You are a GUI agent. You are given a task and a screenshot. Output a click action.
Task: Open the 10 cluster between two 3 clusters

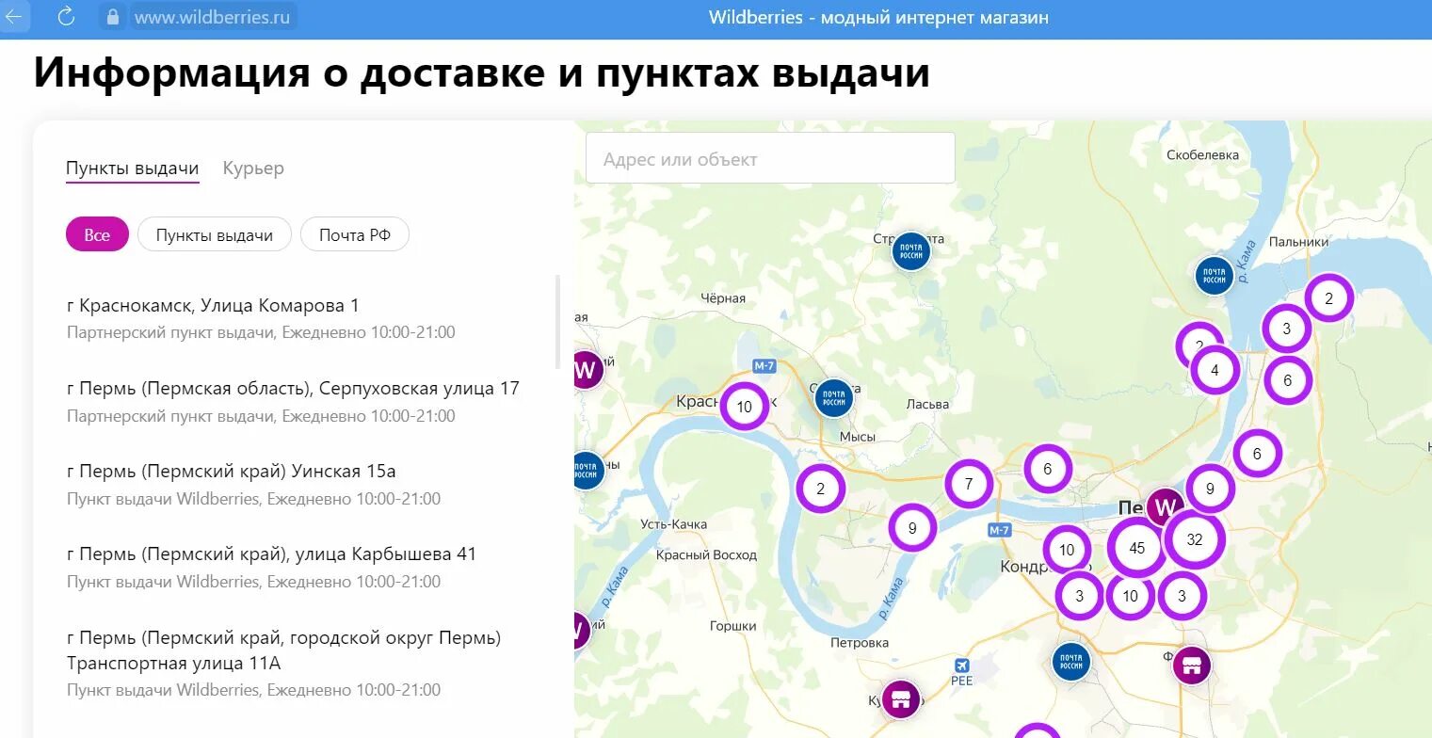[1130, 595]
